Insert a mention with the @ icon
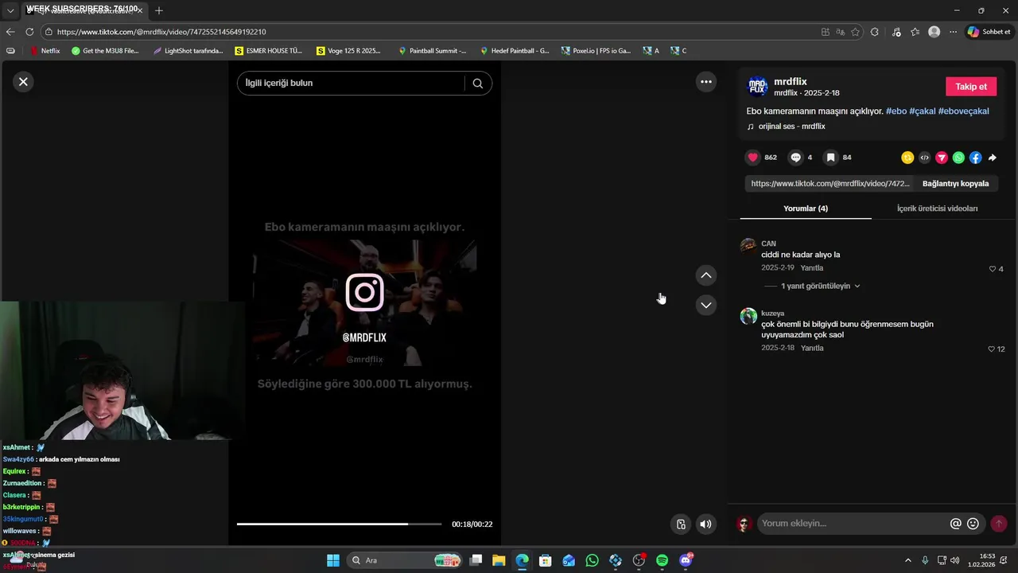Viewport: 1018px width, 573px height. [x=955, y=524]
